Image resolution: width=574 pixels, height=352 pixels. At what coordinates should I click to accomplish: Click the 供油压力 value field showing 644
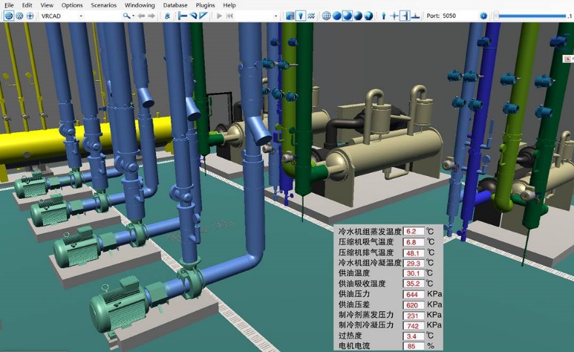click(414, 294)
